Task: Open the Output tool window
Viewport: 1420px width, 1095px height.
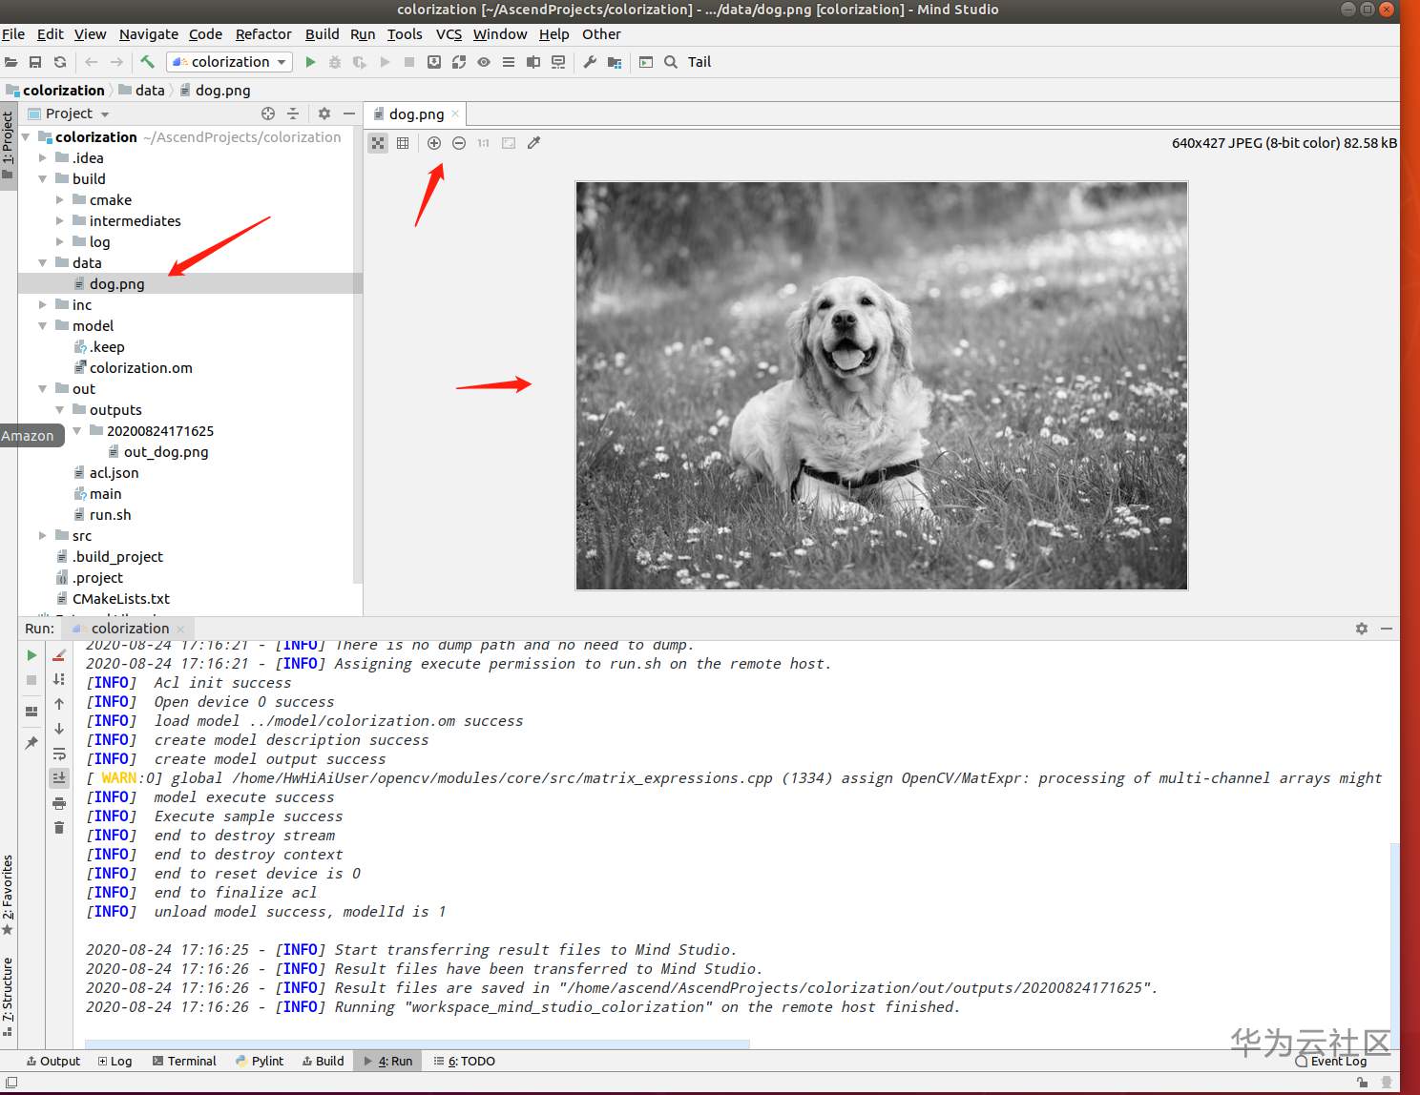Action: 53,1061
